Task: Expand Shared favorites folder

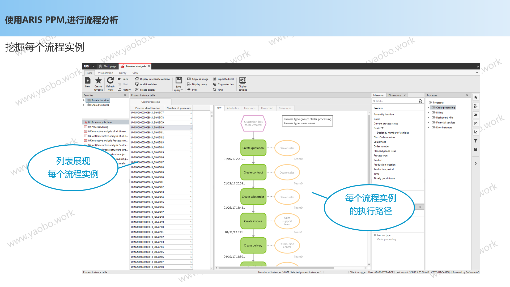Action: (x=84, y=105)
